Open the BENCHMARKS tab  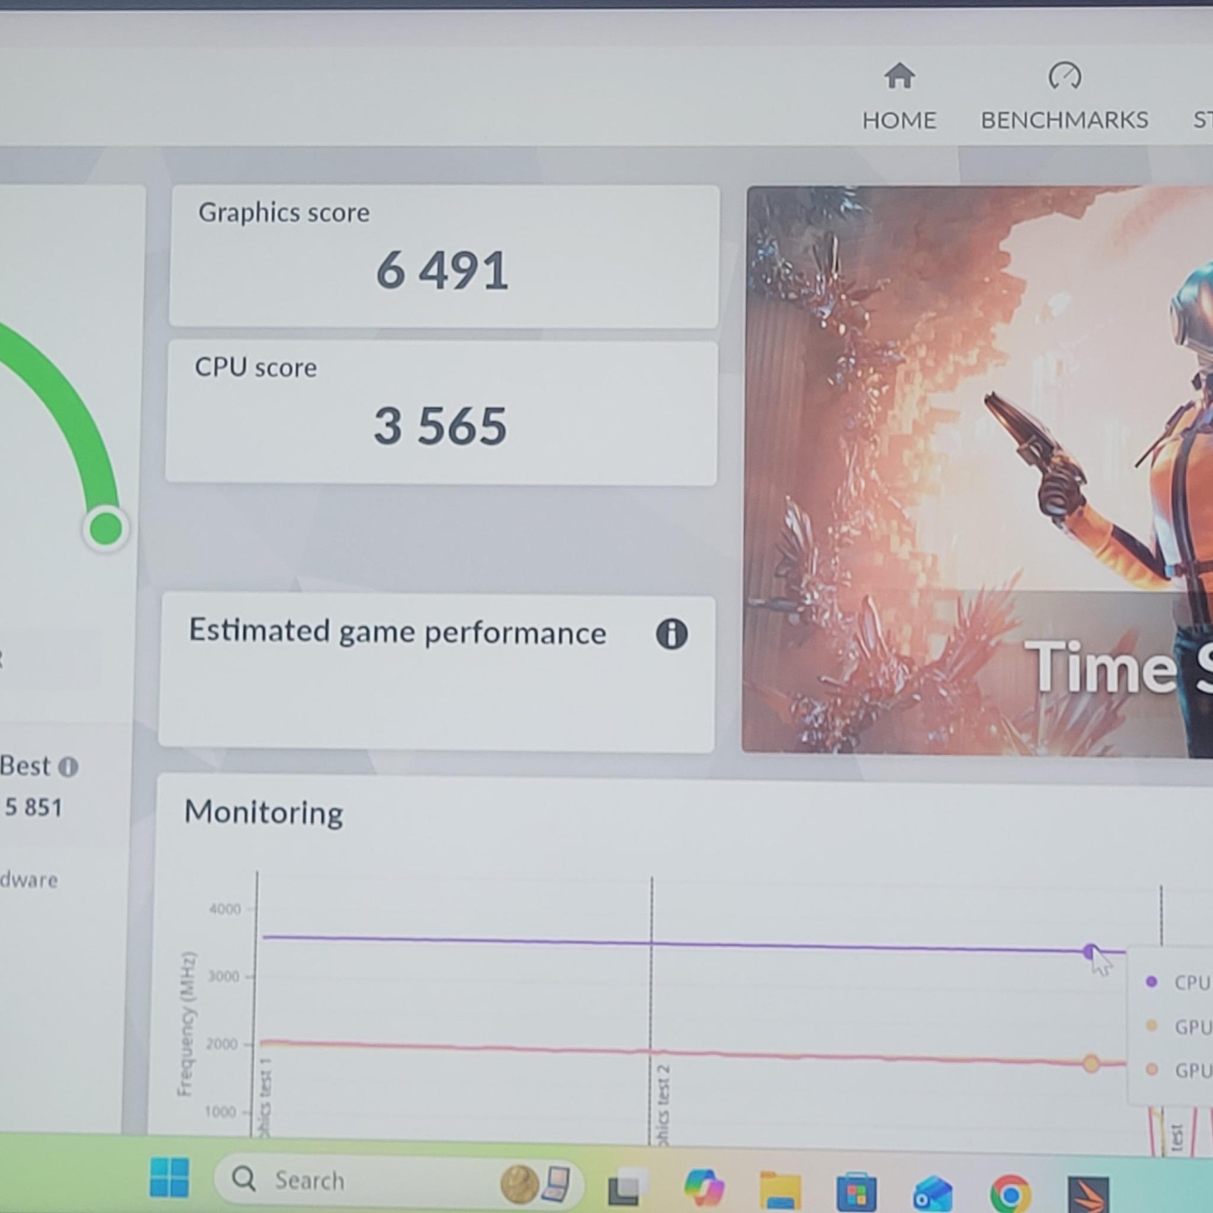pyautogui.click(x=1065, y=96)
